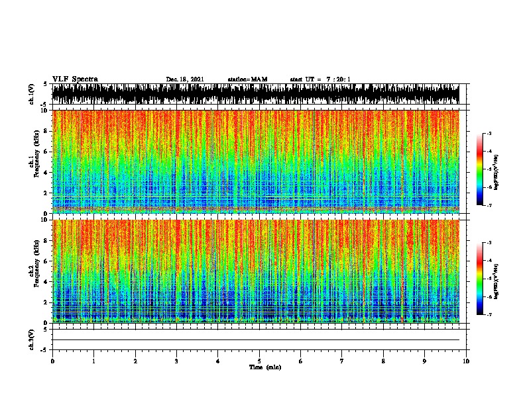Viewport: 525px width, 405px height.
Task: Click the "-7" tick on the ch.2 colorbar
Action: pyautogui.click(x=489, y=314)
